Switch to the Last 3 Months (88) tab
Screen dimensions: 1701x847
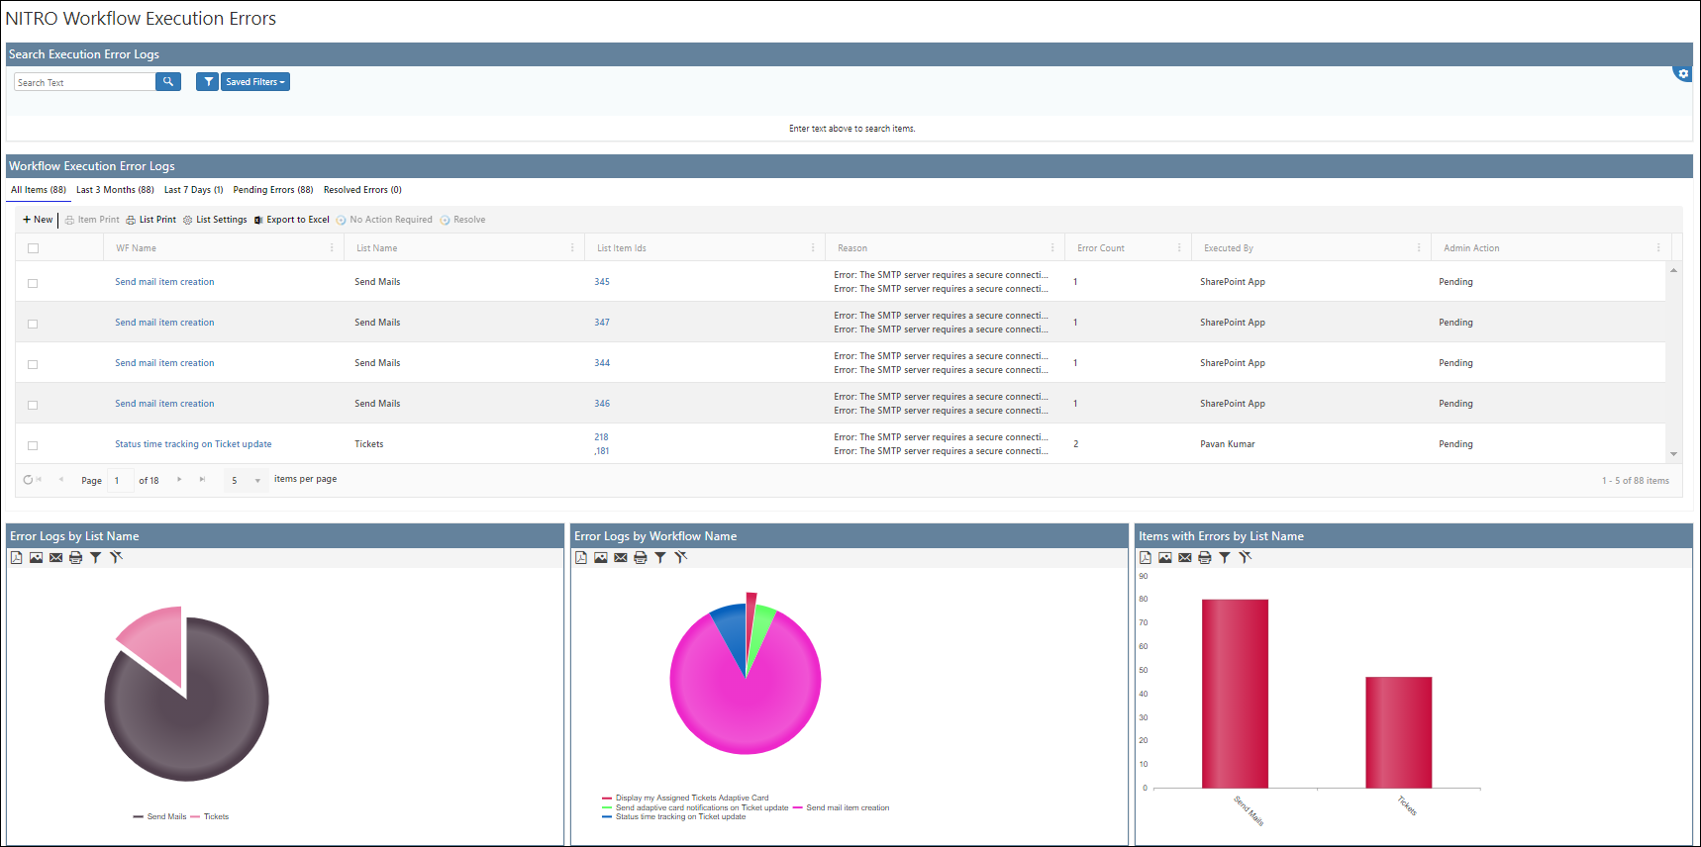[x=115, y=190]
